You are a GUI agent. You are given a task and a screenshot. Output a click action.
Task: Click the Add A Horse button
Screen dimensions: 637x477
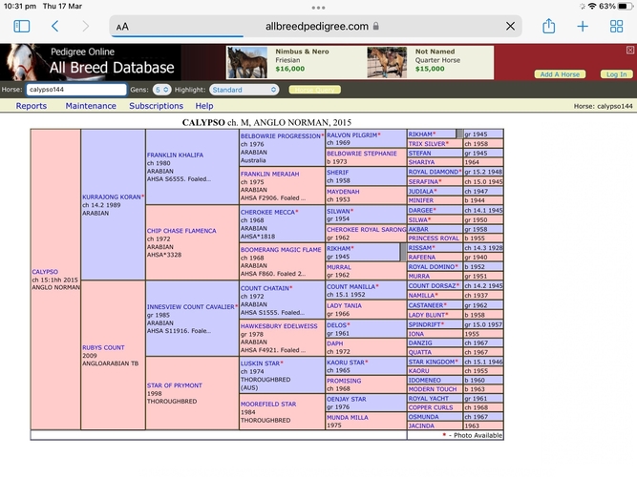(x=560, y=74)
